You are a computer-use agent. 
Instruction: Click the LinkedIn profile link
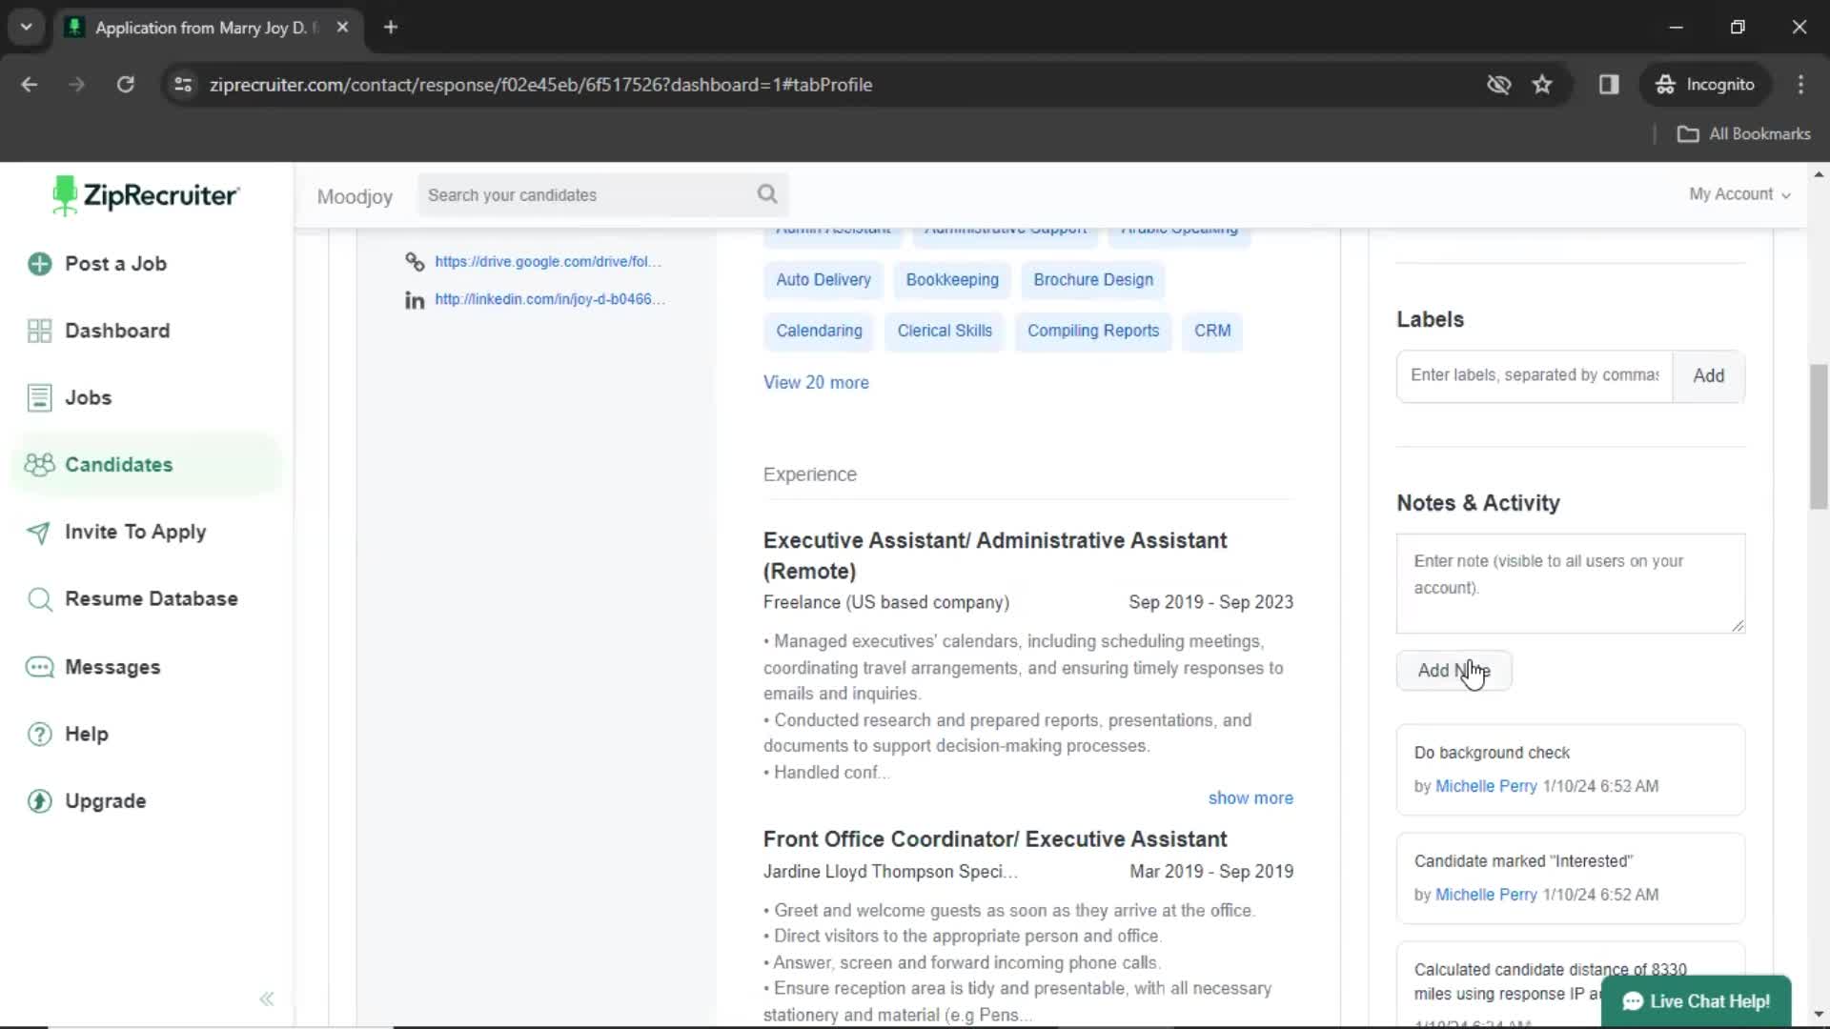[x=549, y=299]
